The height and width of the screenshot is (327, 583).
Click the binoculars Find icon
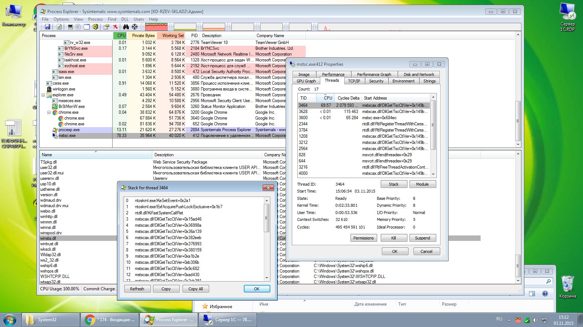click(x=126, y=27)
